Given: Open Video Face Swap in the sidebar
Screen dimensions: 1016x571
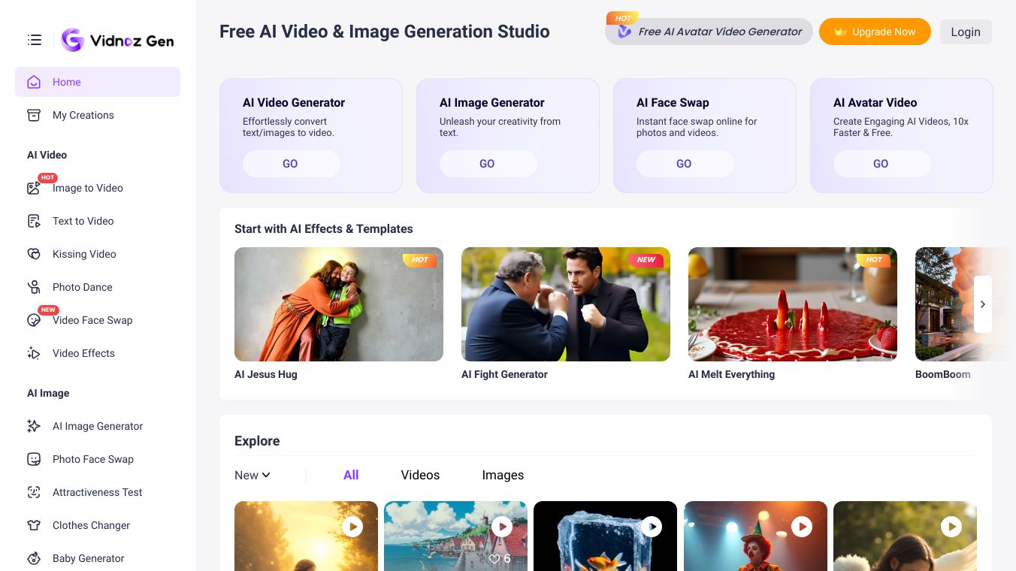Looking at the screenshot, I should click(x=98, y=320).
